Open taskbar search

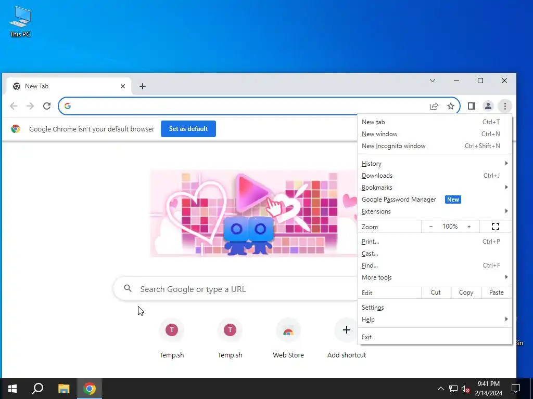(x=37, y=389)
